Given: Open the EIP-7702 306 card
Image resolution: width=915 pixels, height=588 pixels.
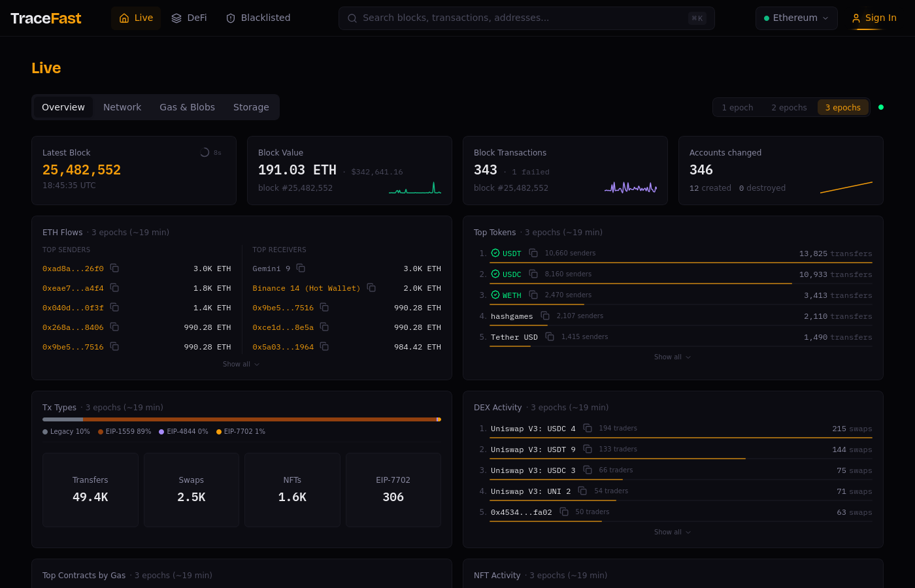Looking at the screenshot, I should 393,490.
